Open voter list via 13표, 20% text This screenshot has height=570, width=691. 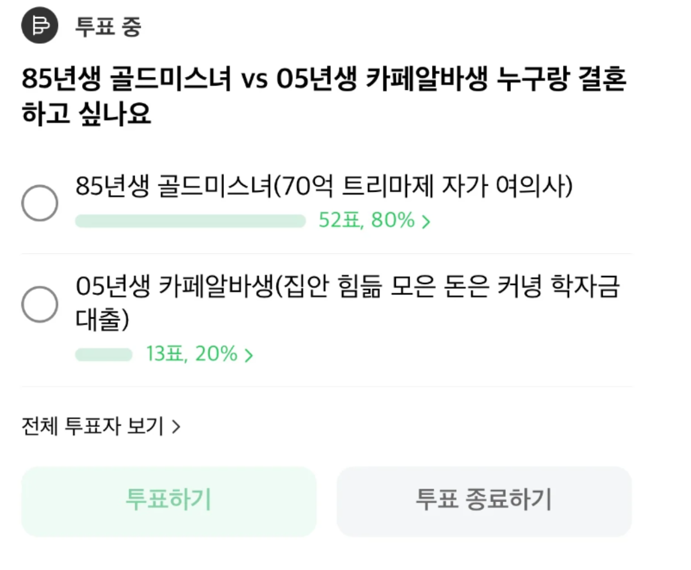pos(191,354)
